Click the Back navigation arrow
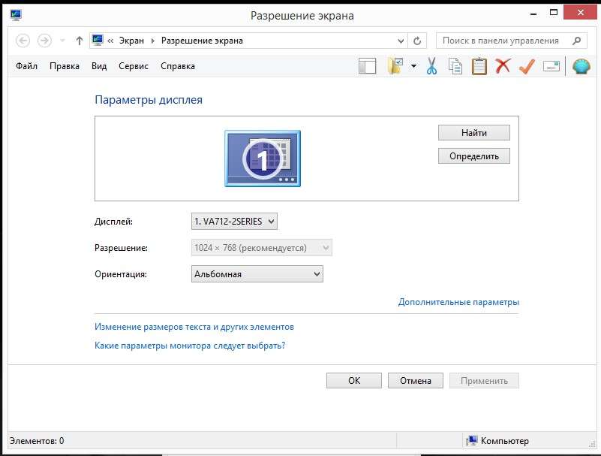Viewport: 601px width, 456px height. (x=23, y=41)
